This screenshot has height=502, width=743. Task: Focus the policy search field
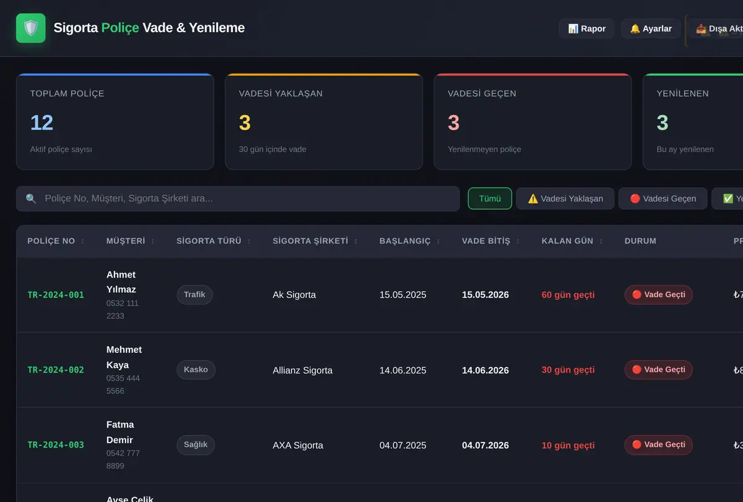pyautogui.click(x=238, y=199)
